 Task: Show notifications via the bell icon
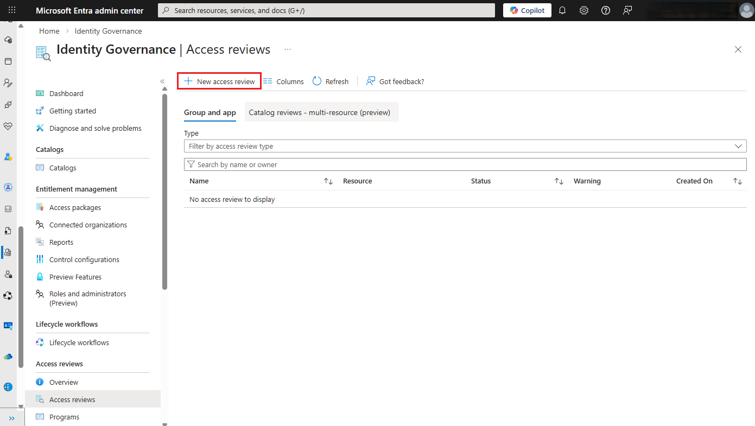coord(562,10)
